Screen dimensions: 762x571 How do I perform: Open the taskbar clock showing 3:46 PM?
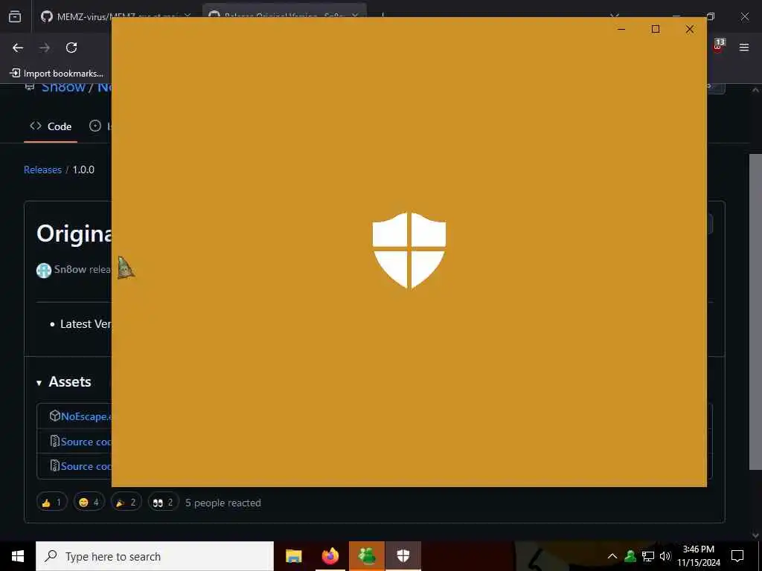tap(699, 556)
